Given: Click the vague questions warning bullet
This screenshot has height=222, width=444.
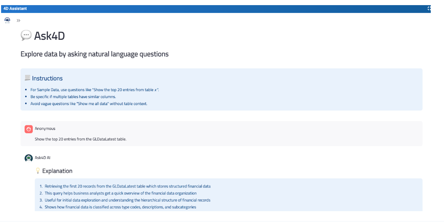Looking at the screenshot, I should 89,104.
